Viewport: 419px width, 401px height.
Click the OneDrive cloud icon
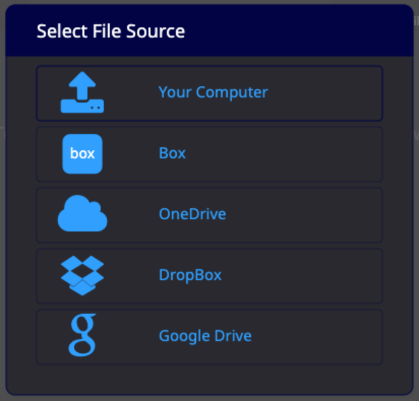(x=82, y=213)
